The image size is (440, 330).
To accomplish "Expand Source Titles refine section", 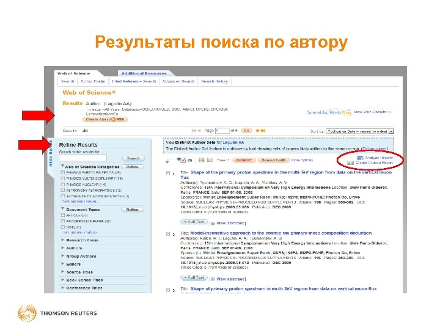I will (62, 272).
